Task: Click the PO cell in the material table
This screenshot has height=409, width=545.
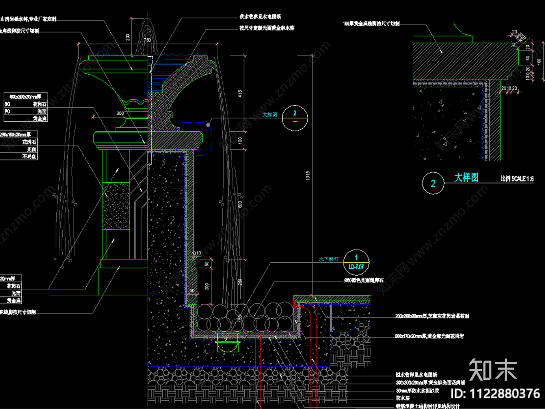Action: tap(7, 112)
